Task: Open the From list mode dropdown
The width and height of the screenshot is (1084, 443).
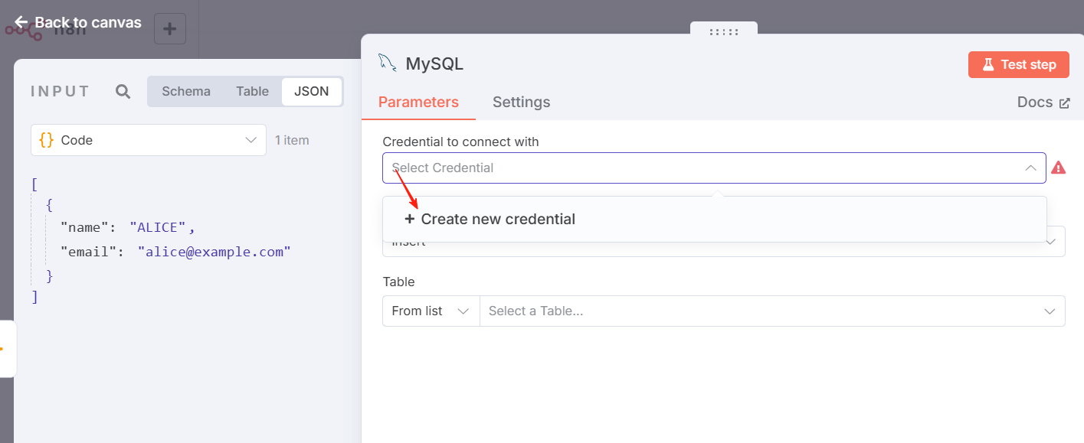Action: click(x=431, y=311)
